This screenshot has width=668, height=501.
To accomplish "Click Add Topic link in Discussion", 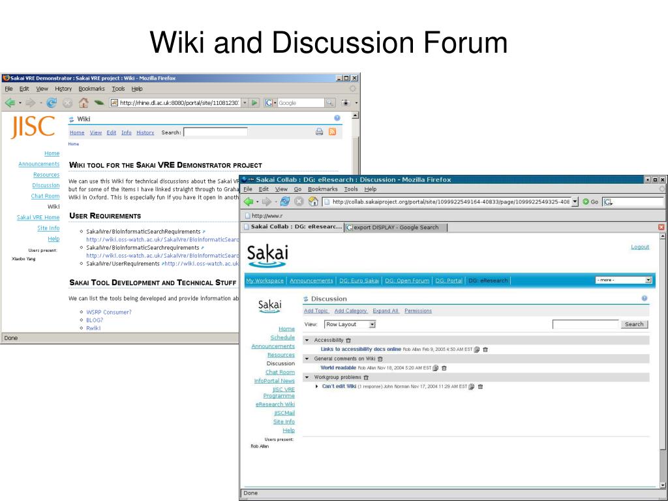I will [316, 311].
